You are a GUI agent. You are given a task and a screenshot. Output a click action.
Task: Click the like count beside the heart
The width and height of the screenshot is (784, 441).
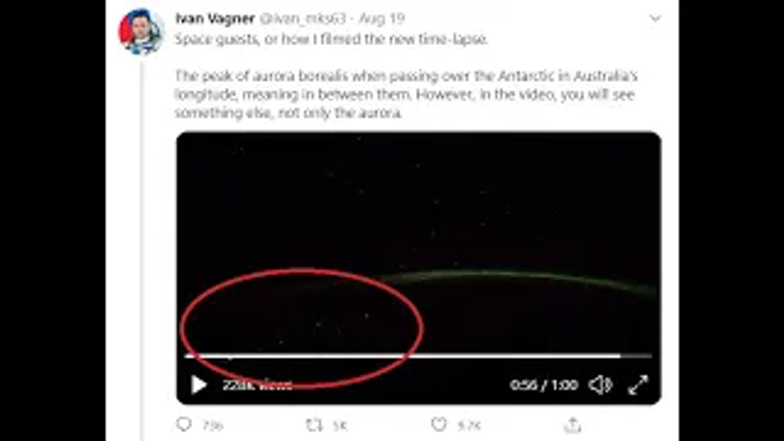[470, 425]
